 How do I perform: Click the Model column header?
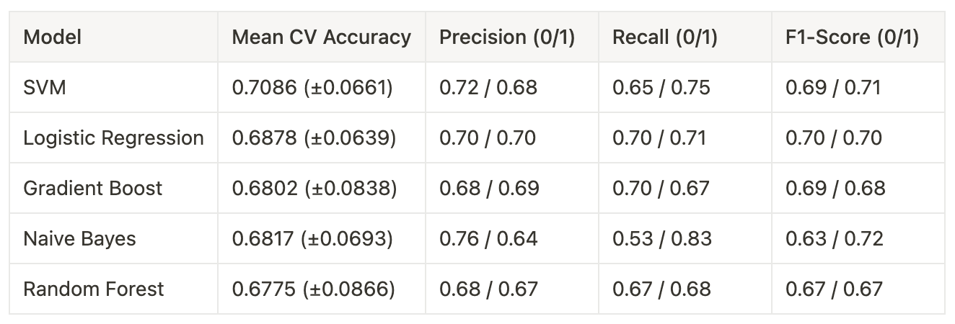53,37
